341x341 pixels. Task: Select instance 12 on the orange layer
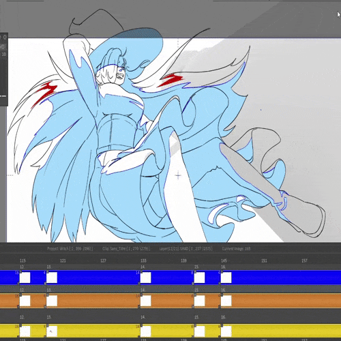coord(25,301)
